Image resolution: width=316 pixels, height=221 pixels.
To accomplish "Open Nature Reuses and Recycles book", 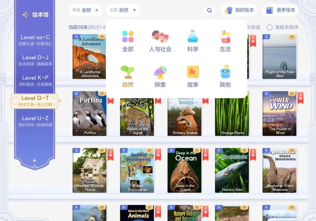I will pyautogui.click(x=185, y=213).
